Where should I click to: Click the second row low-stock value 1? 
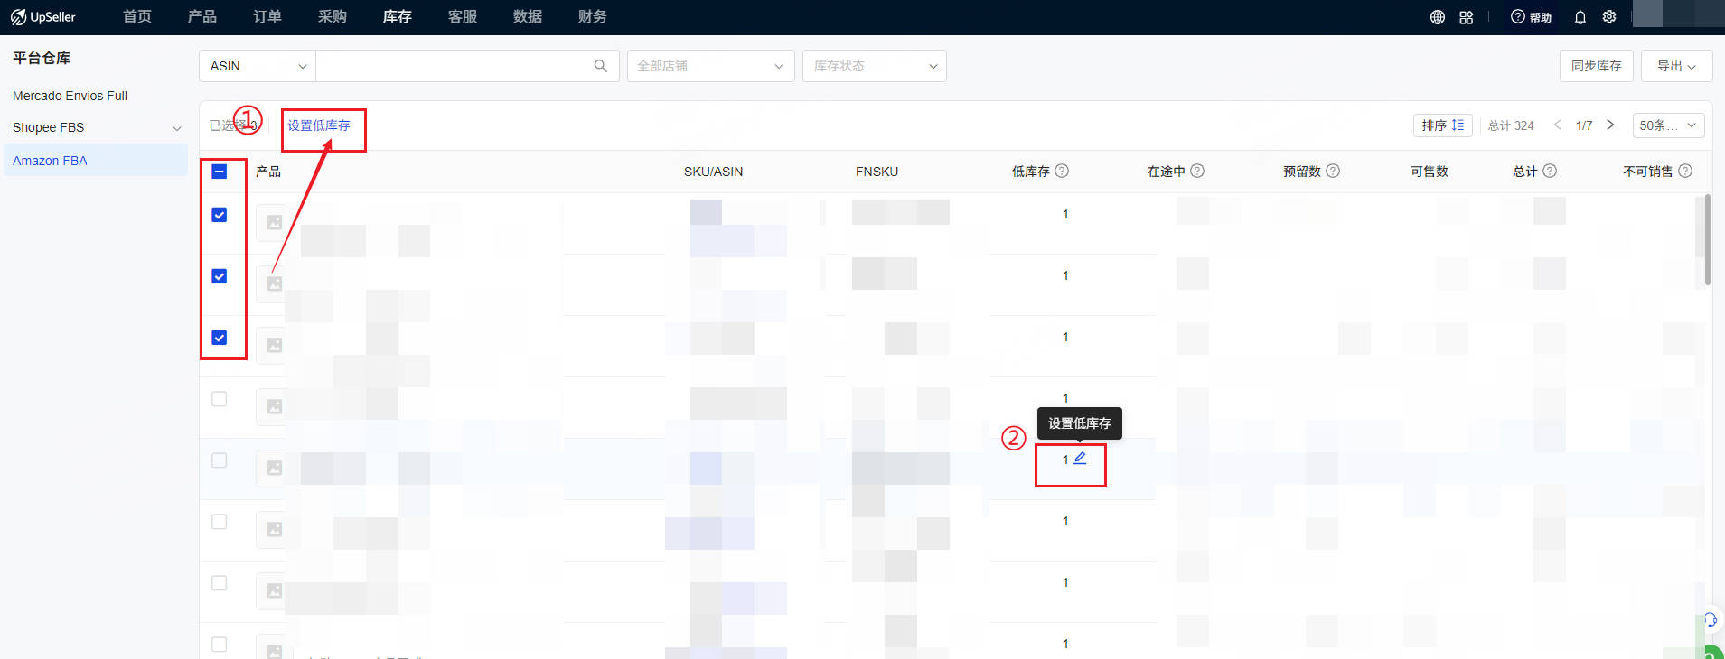click(1065, 275)
